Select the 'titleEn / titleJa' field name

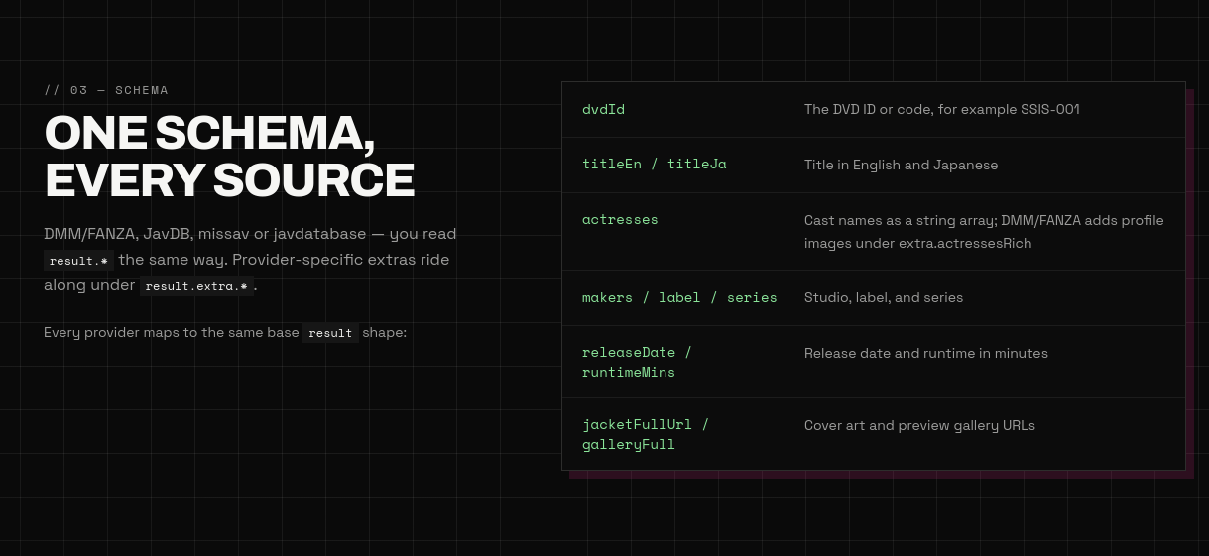pyautogui.click(x=655, y=164)
